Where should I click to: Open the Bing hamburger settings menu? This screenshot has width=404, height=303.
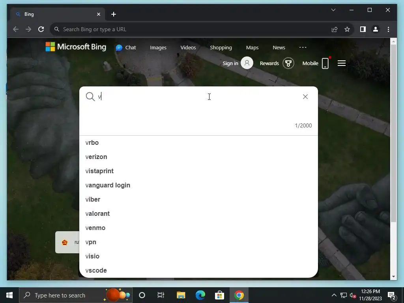tap(342, 63)
